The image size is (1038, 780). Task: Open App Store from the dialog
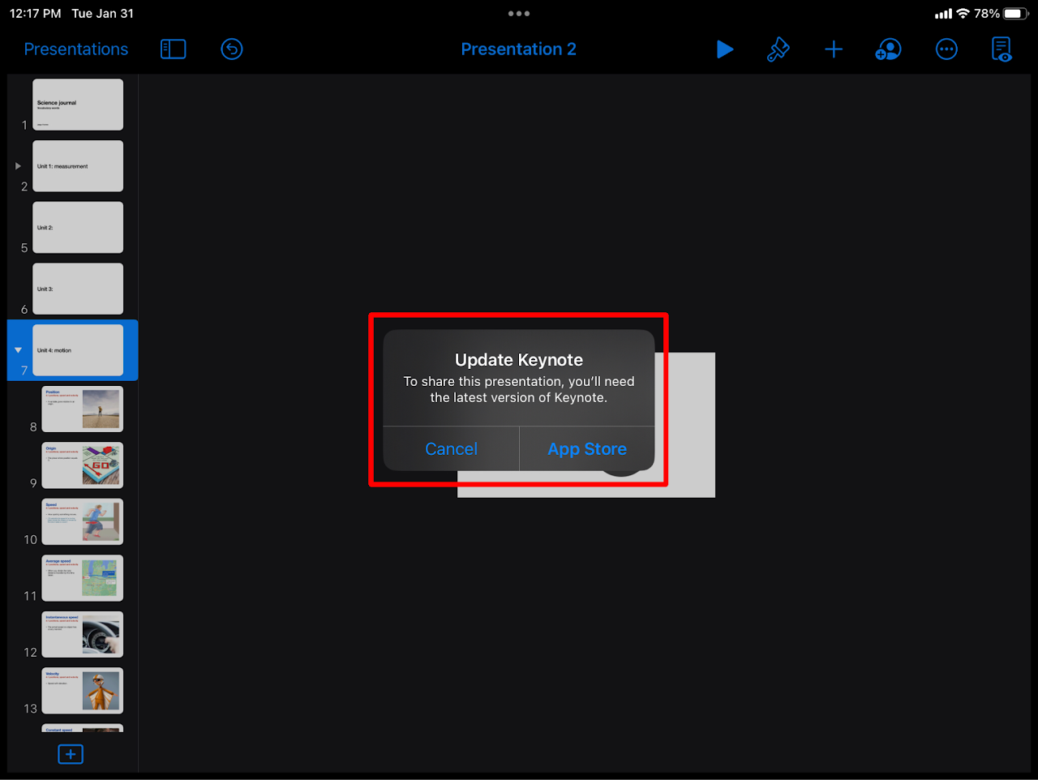click(587, 449)
